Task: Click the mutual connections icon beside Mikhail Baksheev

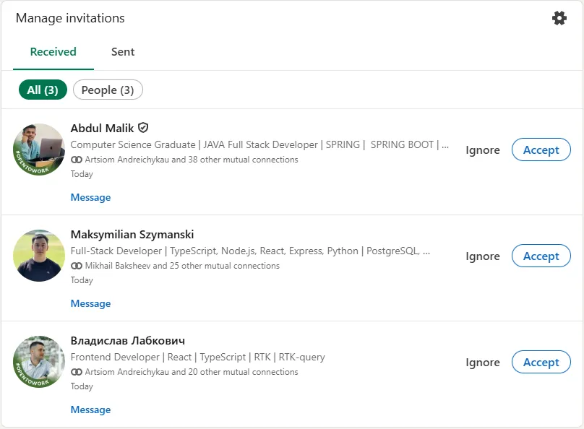Action: pyautogui.click(x=75, y=266)
